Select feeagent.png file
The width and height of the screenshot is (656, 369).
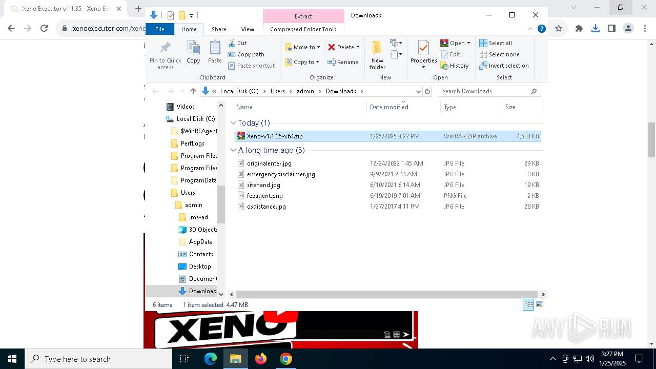(387, 196)
